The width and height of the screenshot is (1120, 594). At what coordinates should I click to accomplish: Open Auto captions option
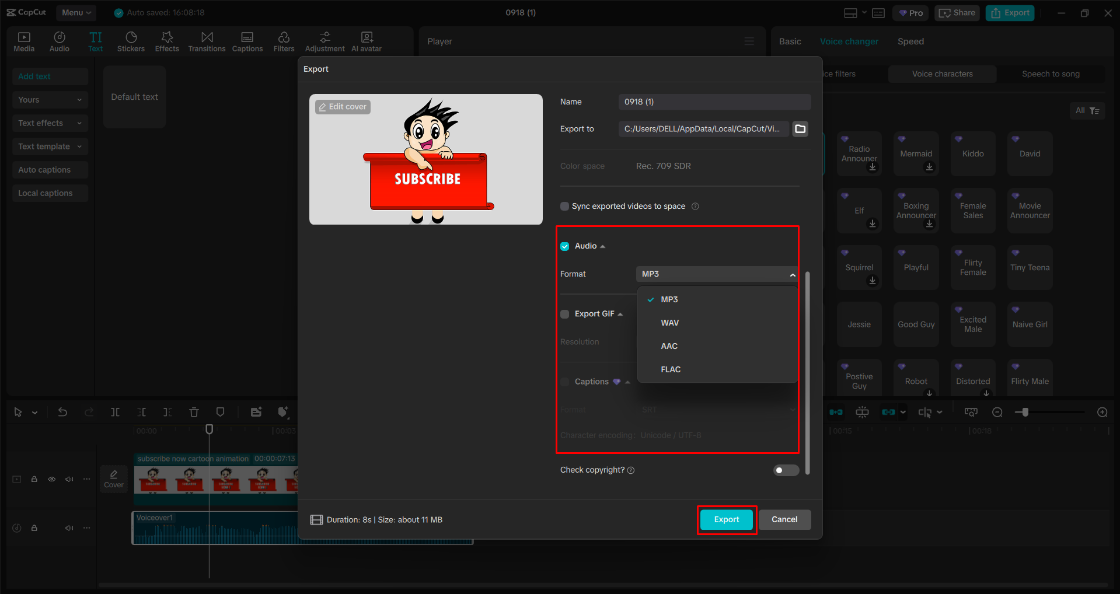tap(50, 170)
